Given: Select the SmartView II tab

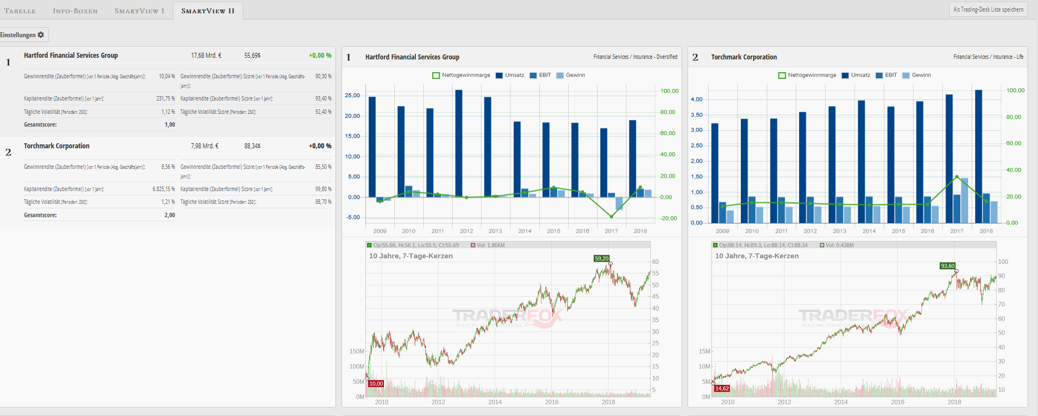Looking at the screenshot, I should pyautogui.click(x=208, y=11).
